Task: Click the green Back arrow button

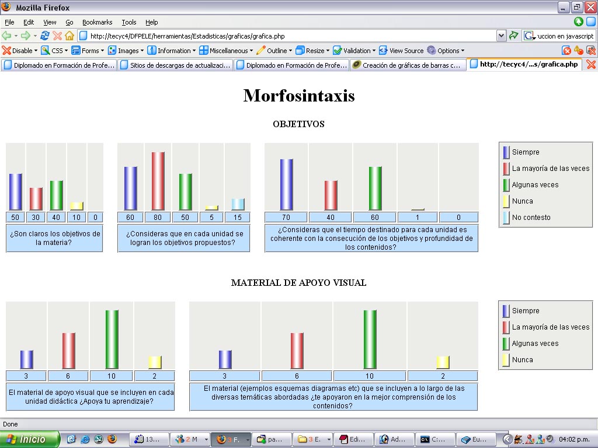Action: (7, 36)
